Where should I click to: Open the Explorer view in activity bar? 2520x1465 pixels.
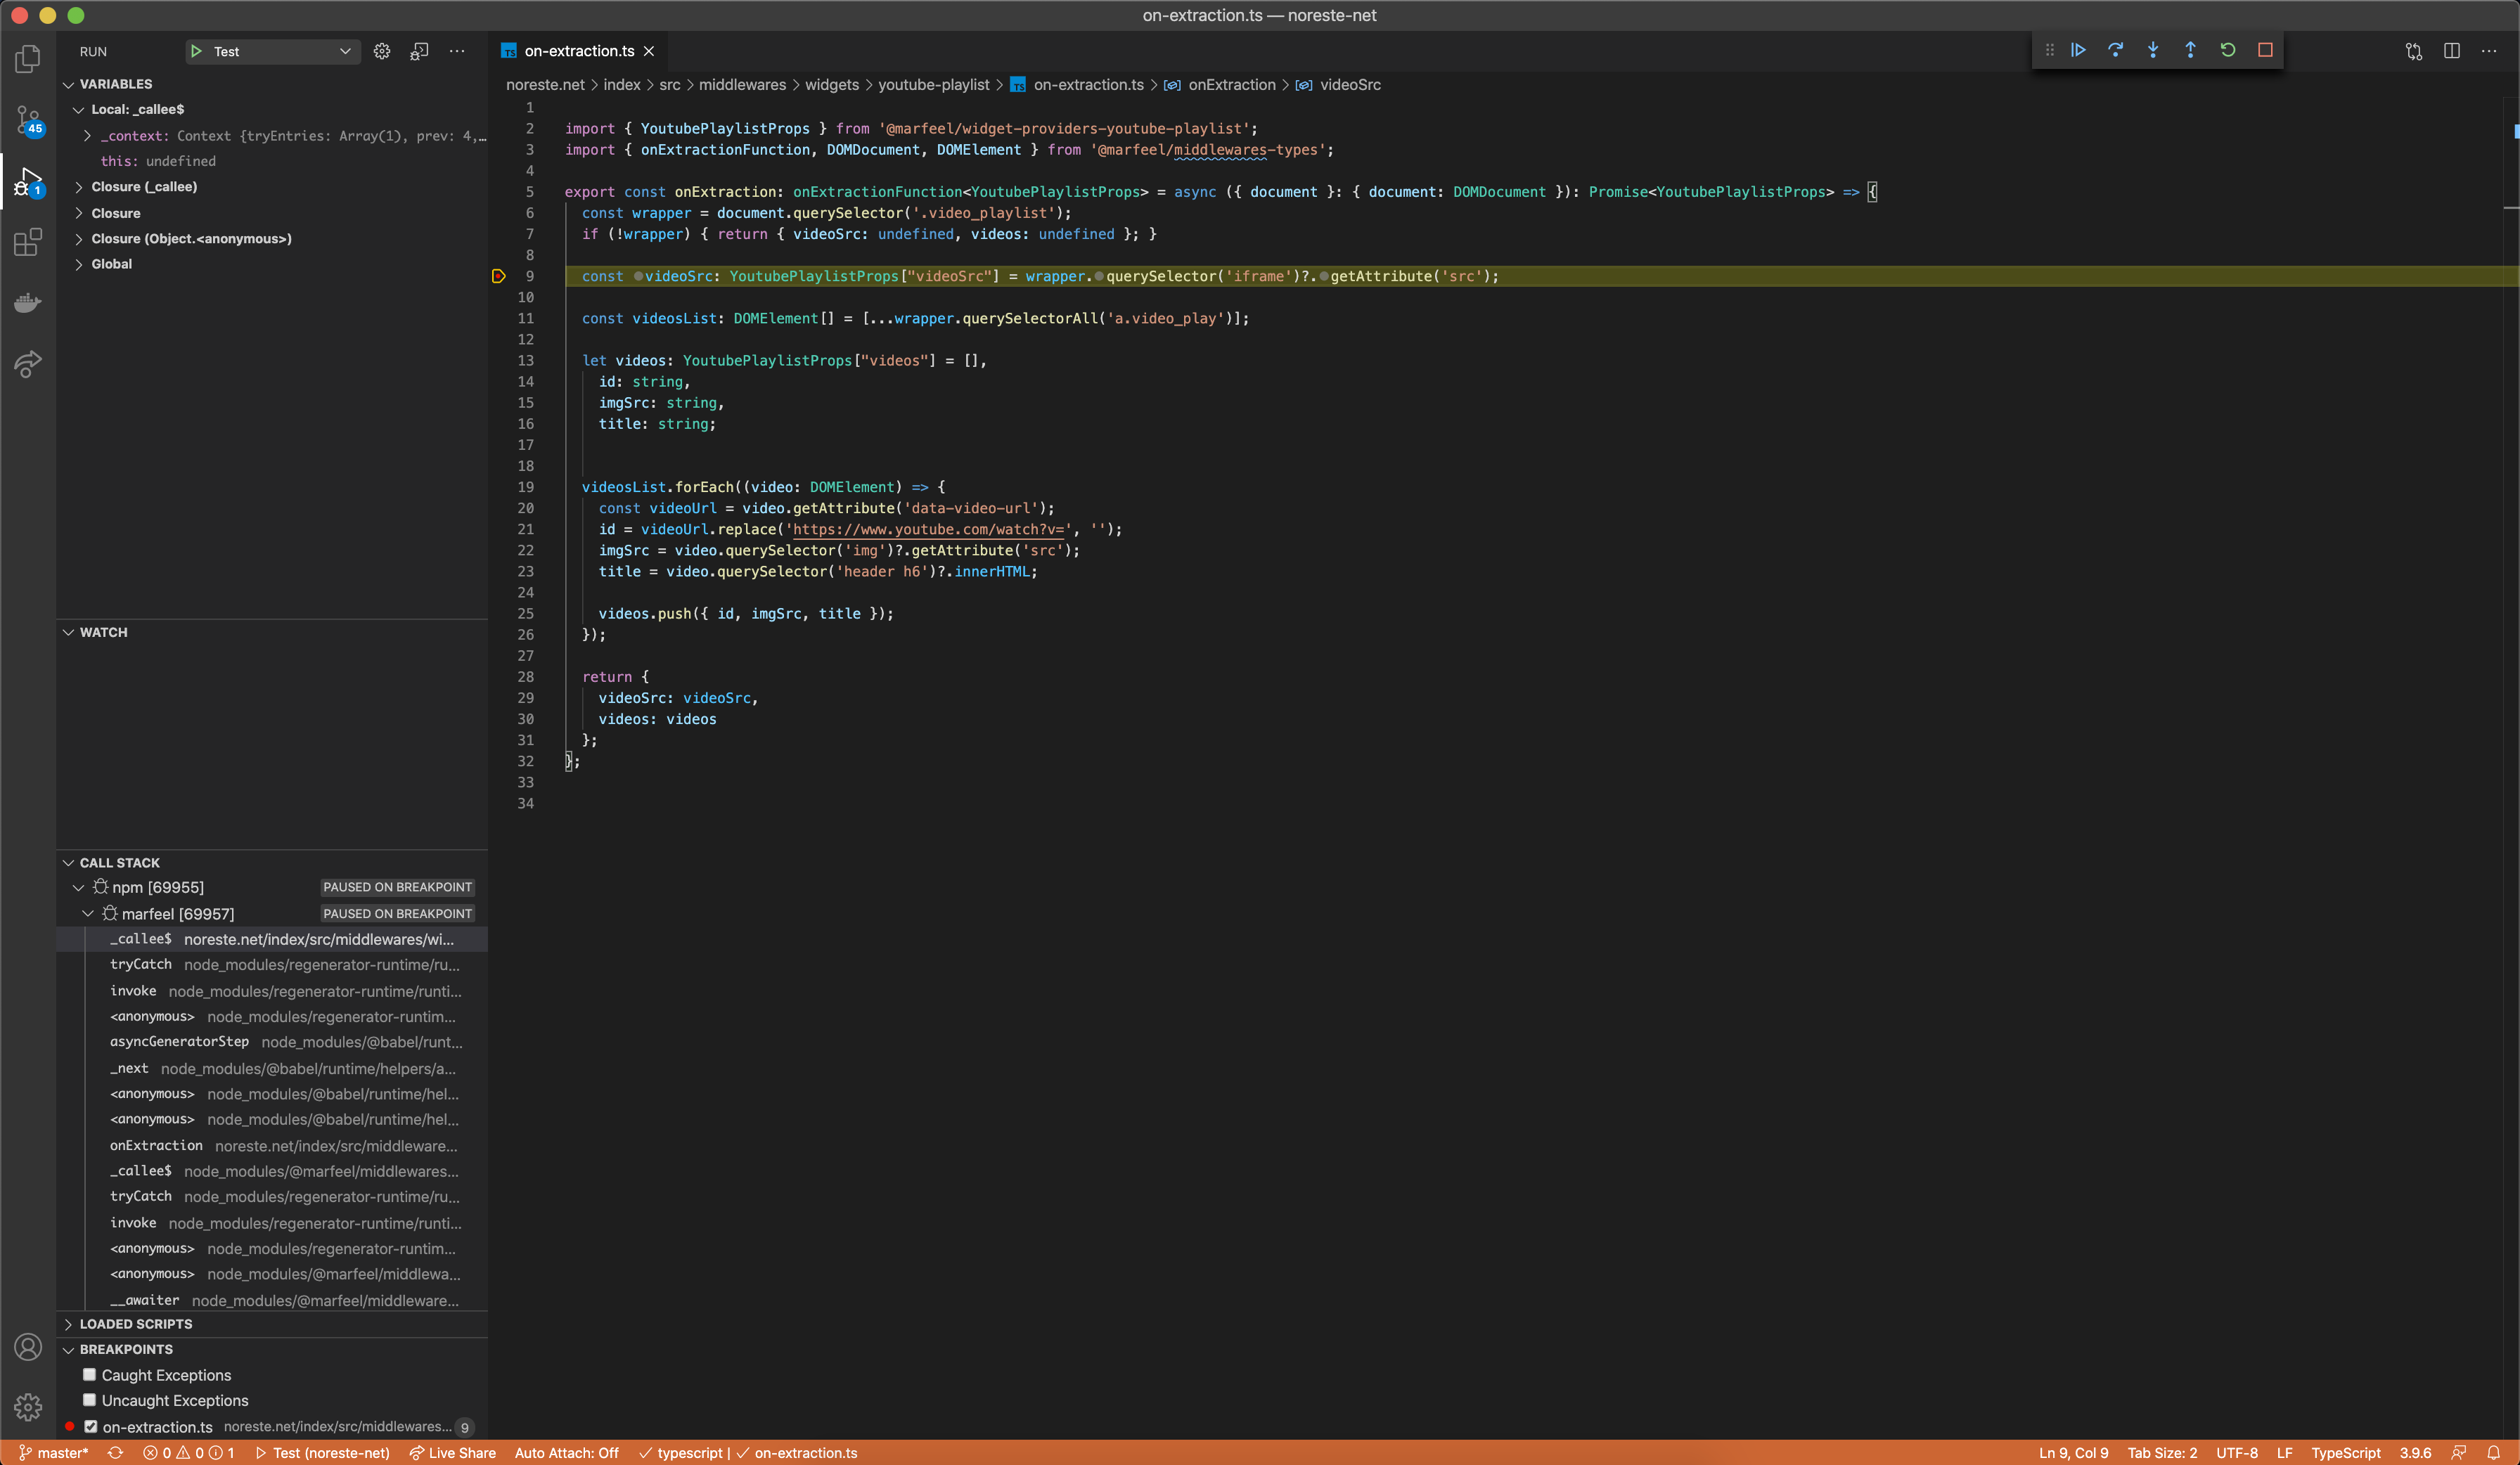coord(28,59)
